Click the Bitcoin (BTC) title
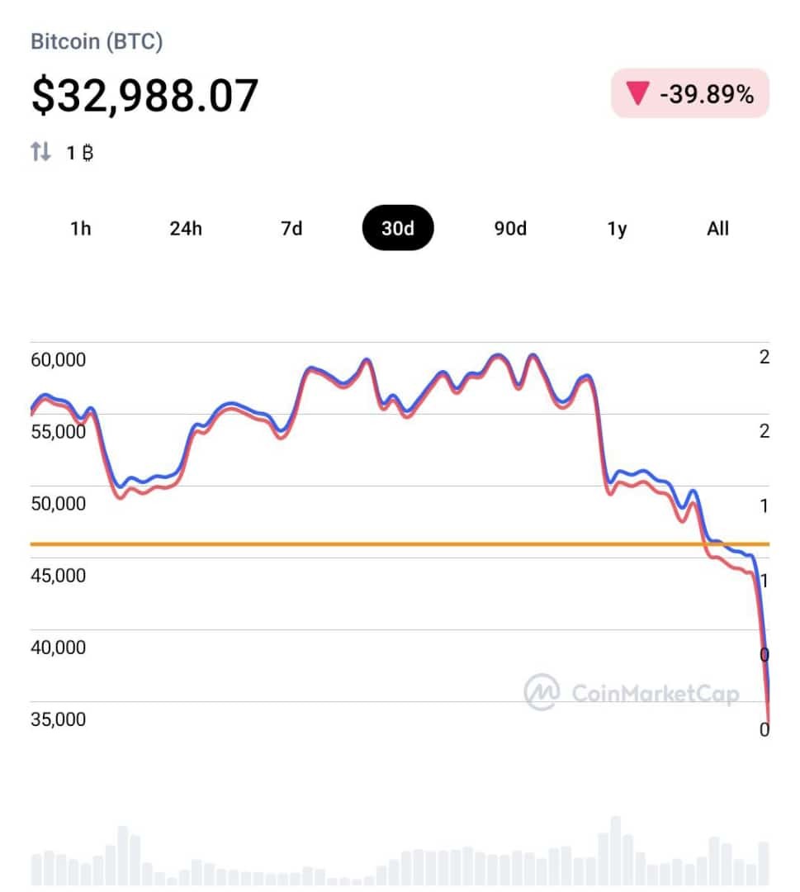The width and height of the screenshot is (800, 892). point(97,41)
